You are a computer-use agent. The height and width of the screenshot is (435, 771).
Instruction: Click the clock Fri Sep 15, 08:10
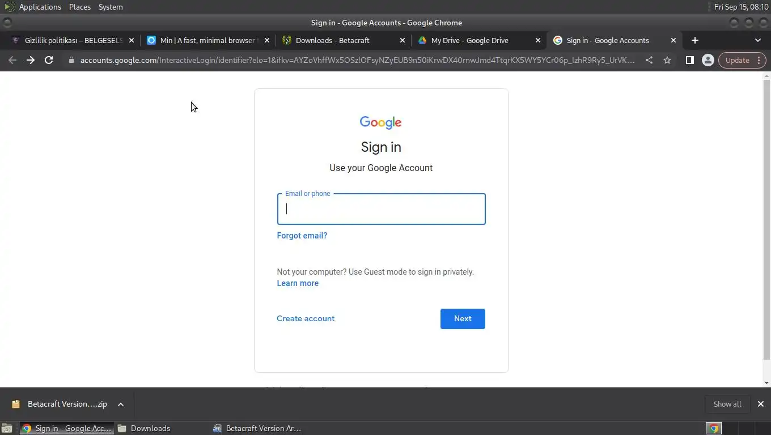tap(742, 7)
